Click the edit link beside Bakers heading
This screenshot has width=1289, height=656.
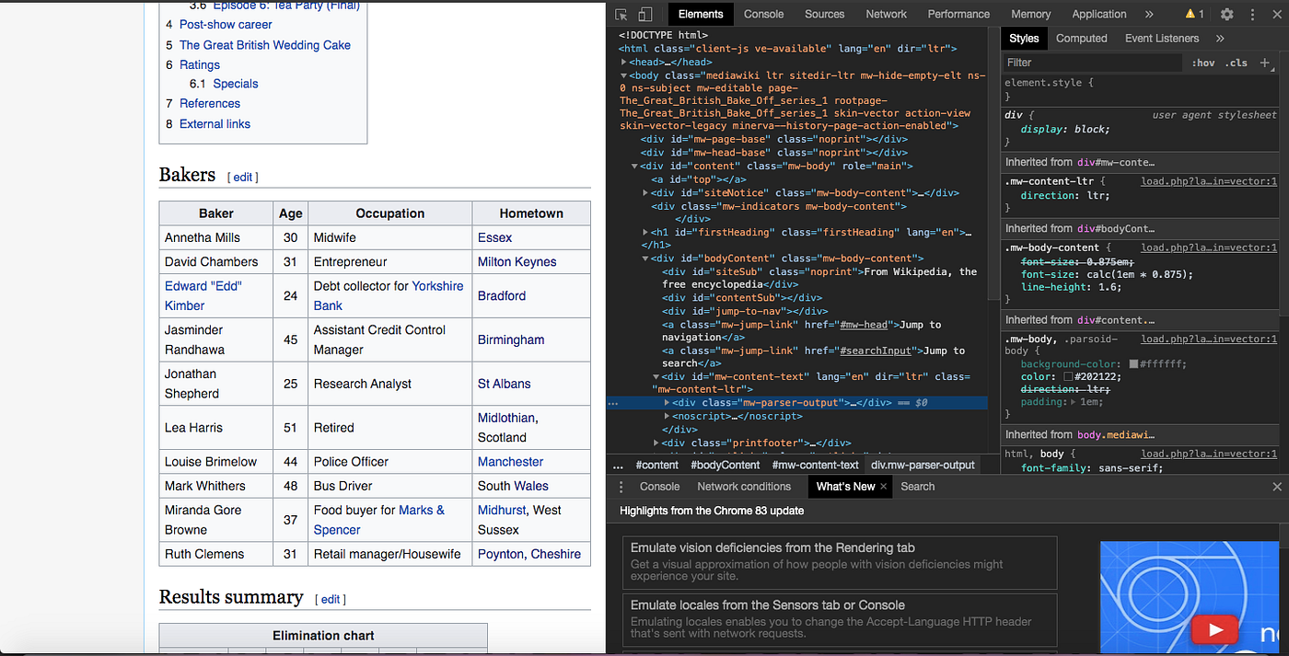(x=243, y=177)
